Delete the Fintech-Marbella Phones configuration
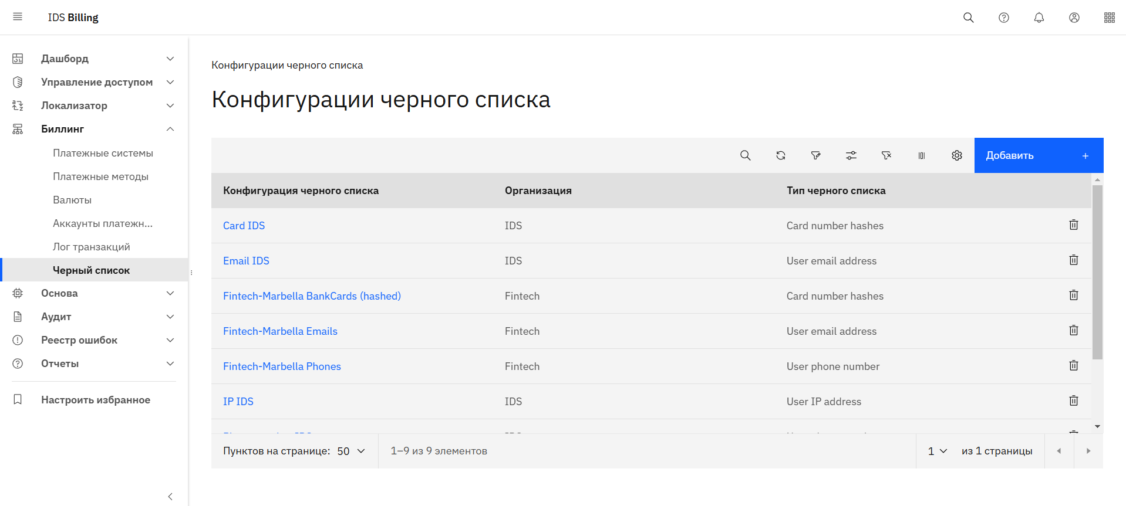Screen dimensions: 1126x506 [x=1073, y=366]
